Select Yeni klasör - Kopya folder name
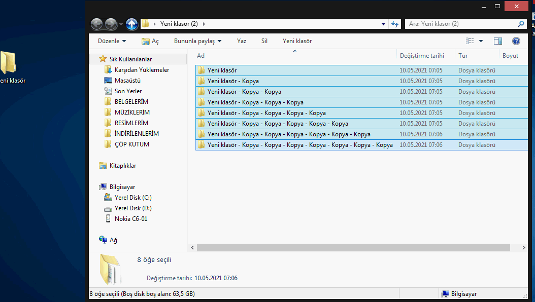Image resolution: width=535 pixels, height=302 pixels. point(233,81)
